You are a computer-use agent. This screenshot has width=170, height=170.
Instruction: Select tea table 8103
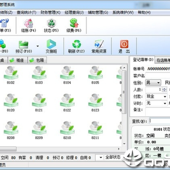[39, 75]
